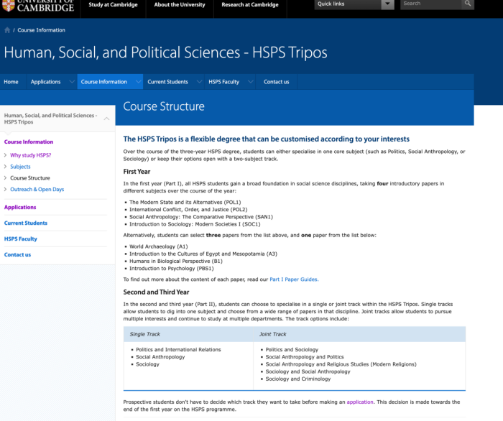
Task: Open Research at Cambridge menu
Action: (250, 5)
